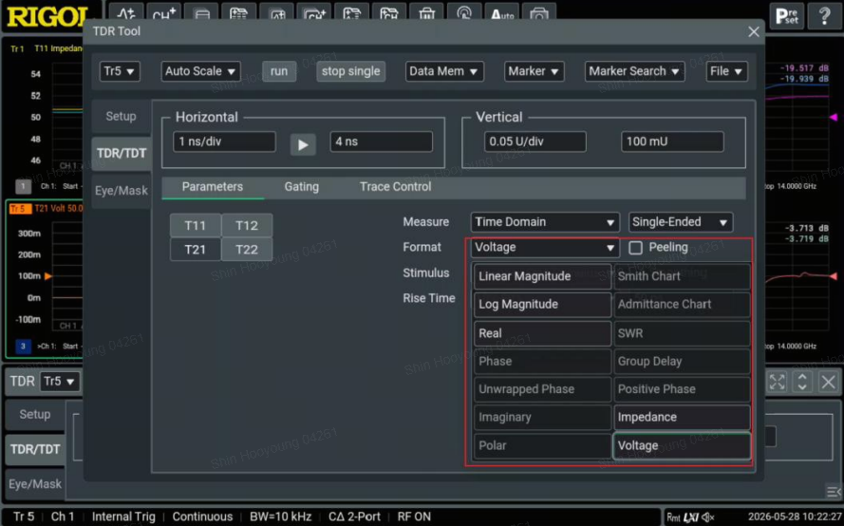Click the horizontal play arrow button
This screenshot has height=526, width=844.
(x=303, y=144)
